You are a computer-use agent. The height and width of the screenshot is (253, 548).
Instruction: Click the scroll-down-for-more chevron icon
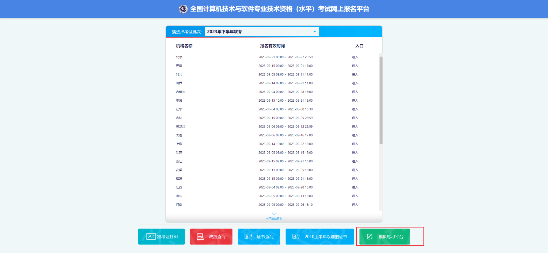[x=274, y=214]
